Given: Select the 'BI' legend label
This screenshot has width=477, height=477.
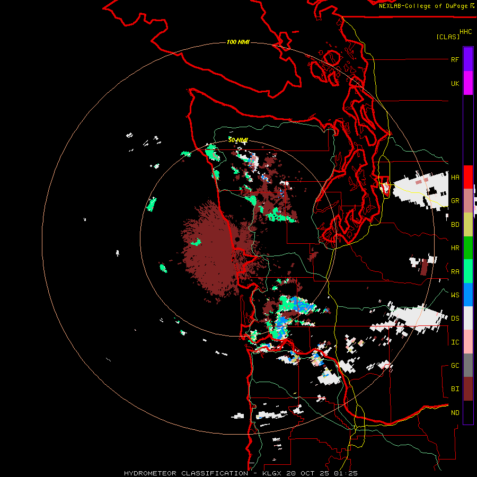Looking at the screenshot, I should pos(455,389).
